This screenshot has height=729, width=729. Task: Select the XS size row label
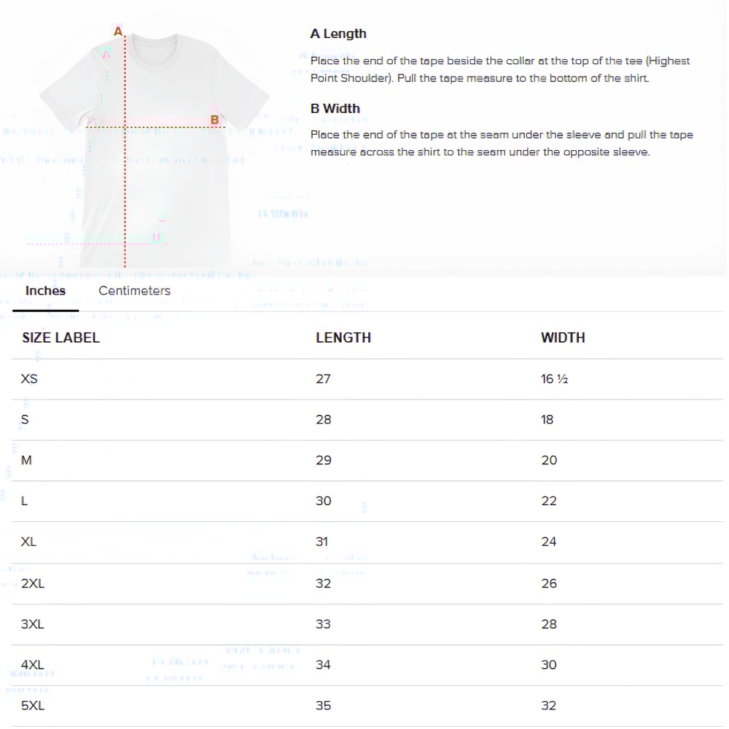(x=30, y=379)
